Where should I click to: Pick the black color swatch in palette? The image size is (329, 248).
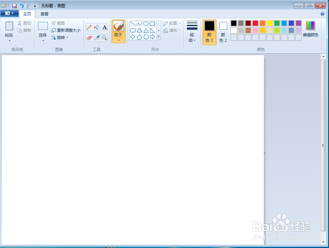[233, 23]
